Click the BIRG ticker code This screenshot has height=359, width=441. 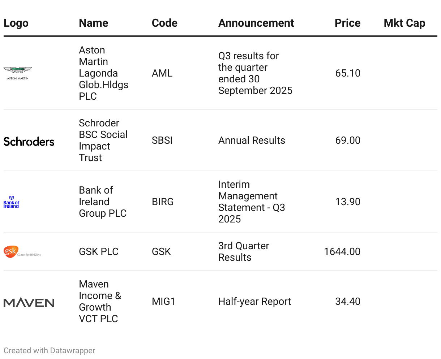[163, 202]
